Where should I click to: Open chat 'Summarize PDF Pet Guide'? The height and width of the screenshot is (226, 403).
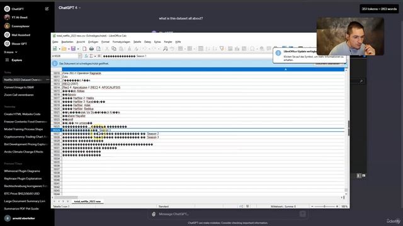[x=21, y=208]
